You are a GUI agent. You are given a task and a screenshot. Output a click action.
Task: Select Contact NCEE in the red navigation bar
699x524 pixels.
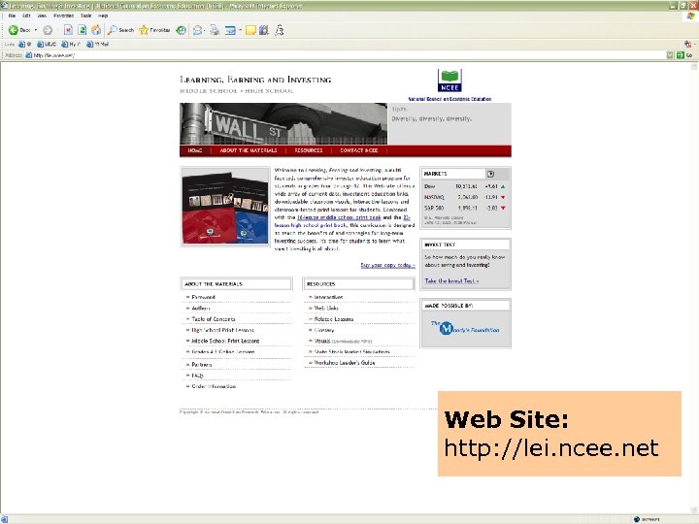[359, 150]
